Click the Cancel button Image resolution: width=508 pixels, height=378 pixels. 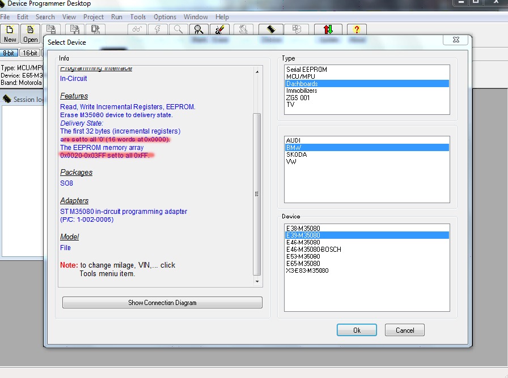point(405,330)
